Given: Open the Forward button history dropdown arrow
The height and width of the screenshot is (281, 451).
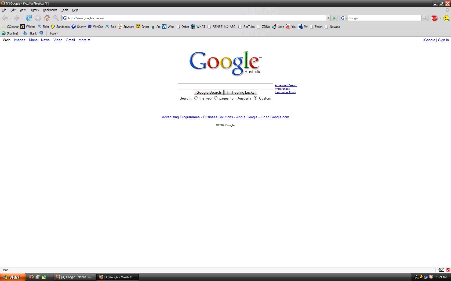Looking at the screenshot, I should [x=23, y=18].
